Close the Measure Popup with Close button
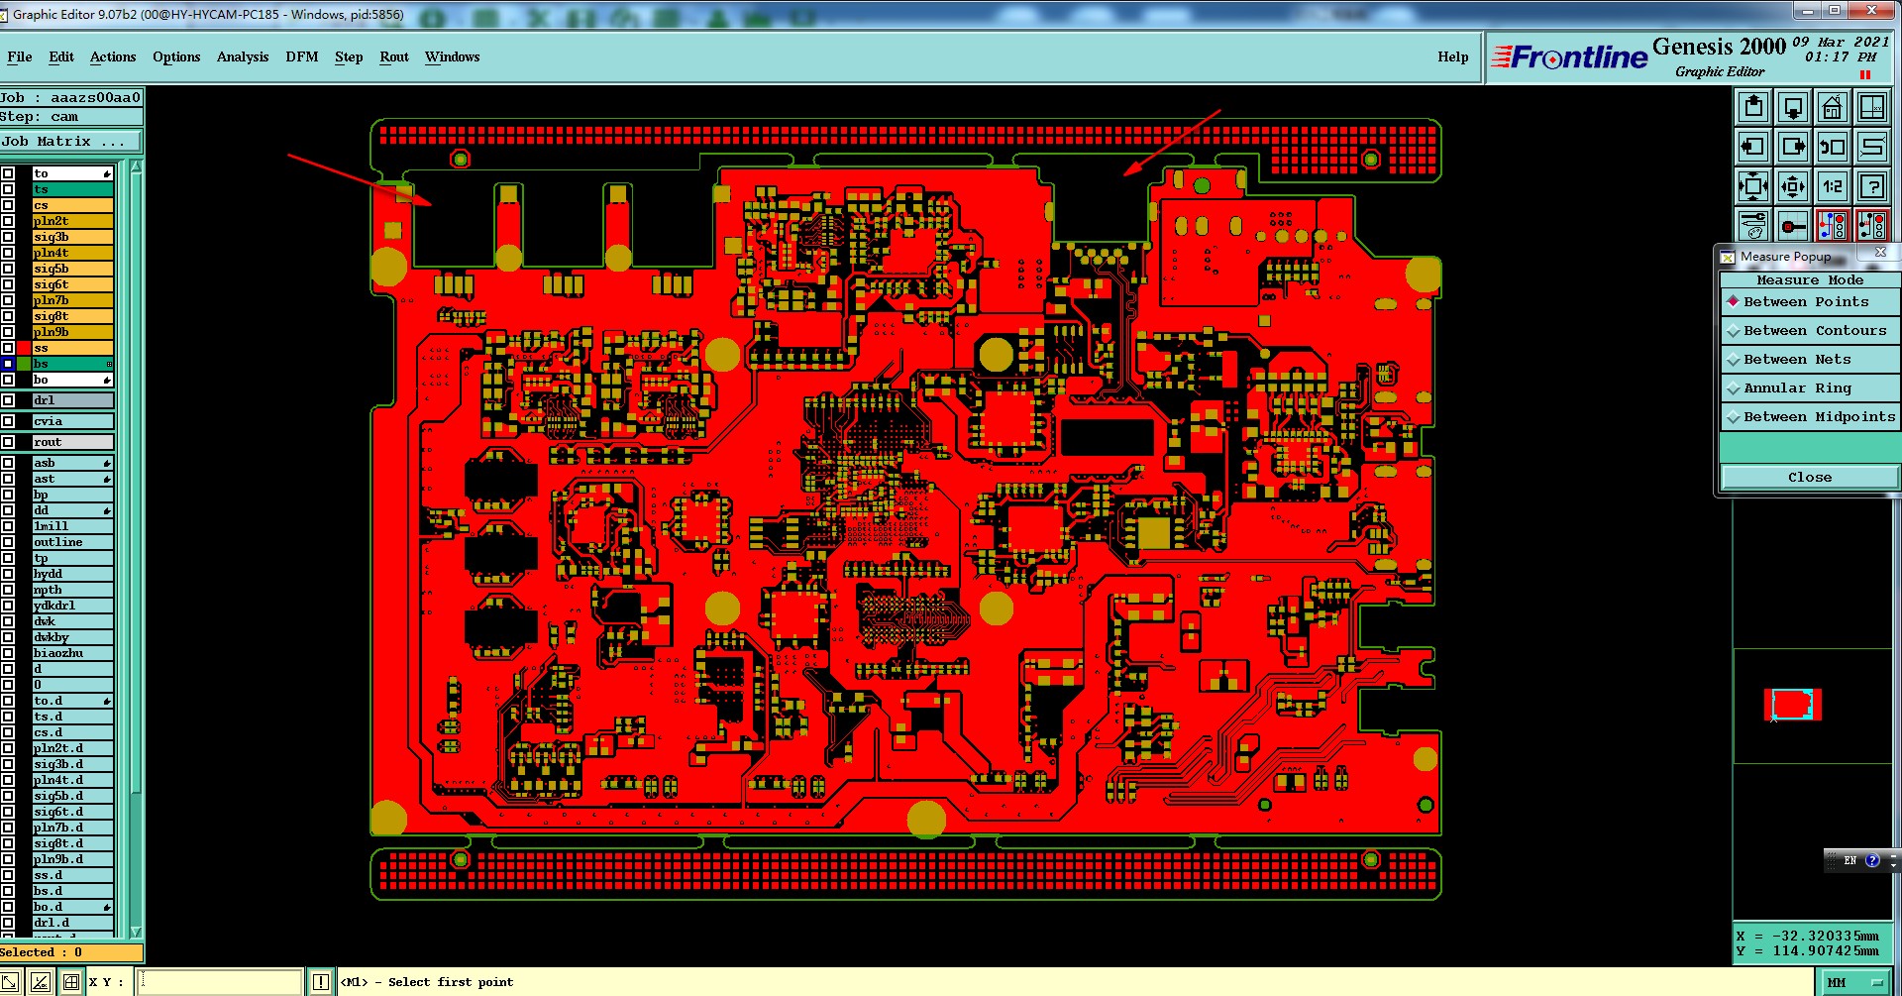Viewport: 1902px width, 996px height. tap(1810, 477)
